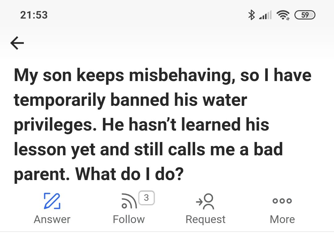Image resolution: width=334 pixels, height=241 pixels.
Task: Tap the cellular signal strength icon
Action: (x=265, y=15)
